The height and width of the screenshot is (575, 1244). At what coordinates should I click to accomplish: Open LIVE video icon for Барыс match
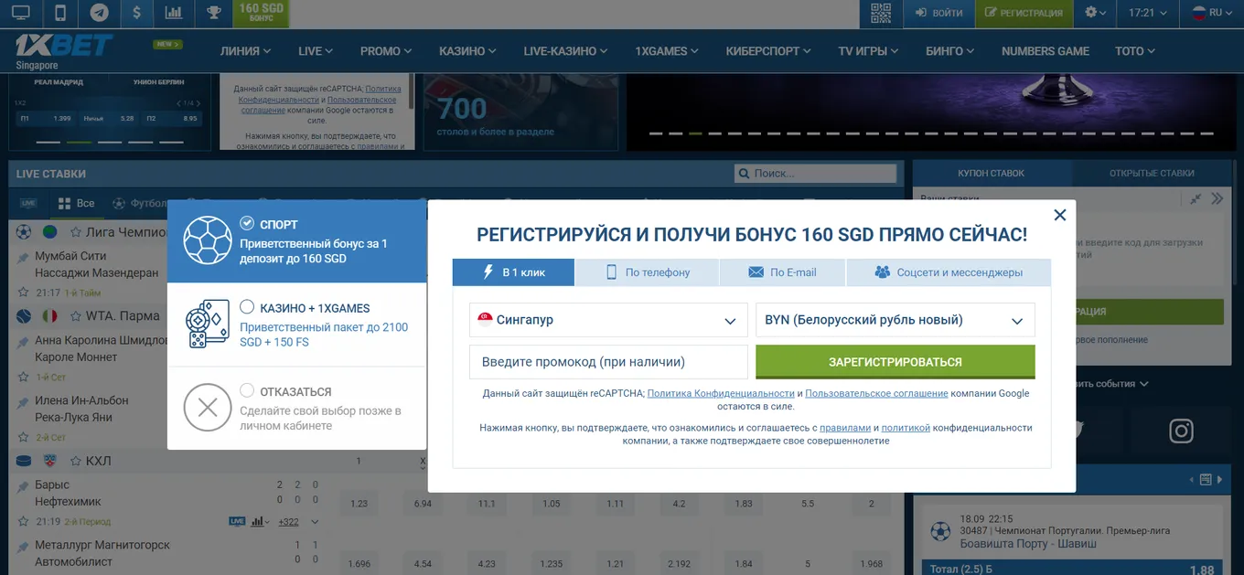pos(237,522)
